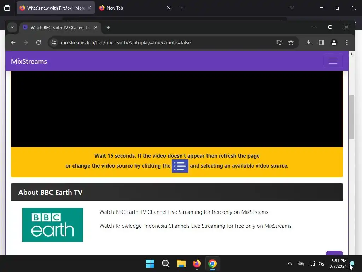Click the About BBC Earth TV heading
Screen dimensions: 362x272
click(x=50, y=192)
